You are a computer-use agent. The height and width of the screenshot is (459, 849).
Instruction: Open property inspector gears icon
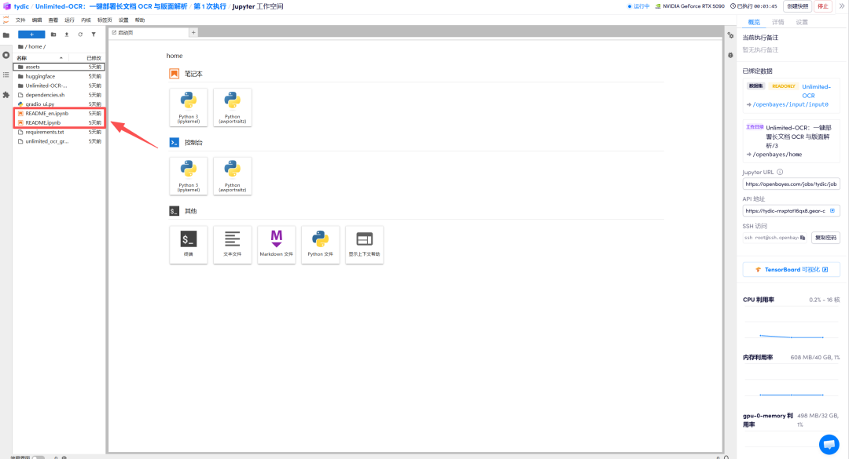(x=730, y=35)
